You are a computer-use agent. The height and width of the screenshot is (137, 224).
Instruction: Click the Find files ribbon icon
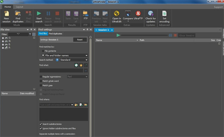(28, 17)
